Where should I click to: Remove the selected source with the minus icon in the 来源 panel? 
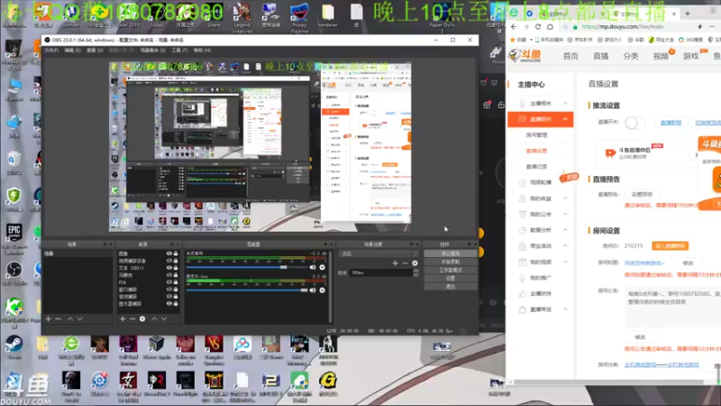pyautogui.click(x=132, y=318)
